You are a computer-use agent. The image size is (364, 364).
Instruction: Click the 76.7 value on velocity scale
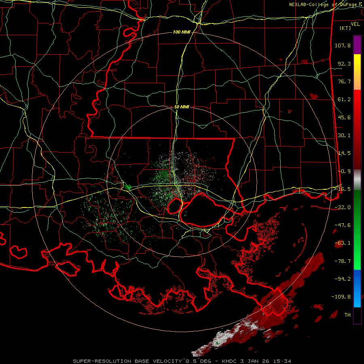[x=344, y=81]
